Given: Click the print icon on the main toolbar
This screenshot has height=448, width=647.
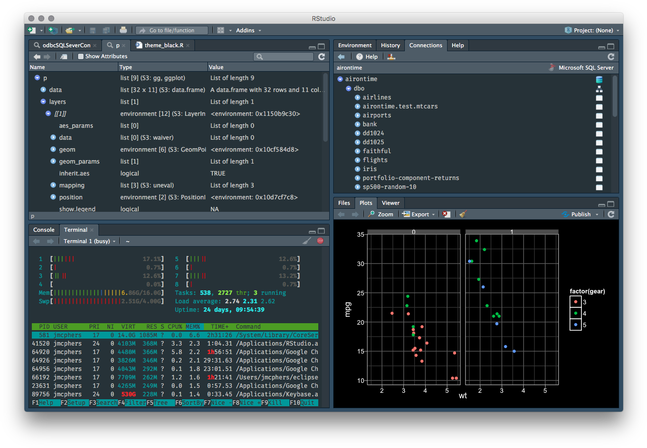Looking at the screenshot, I should coord(123,30).
